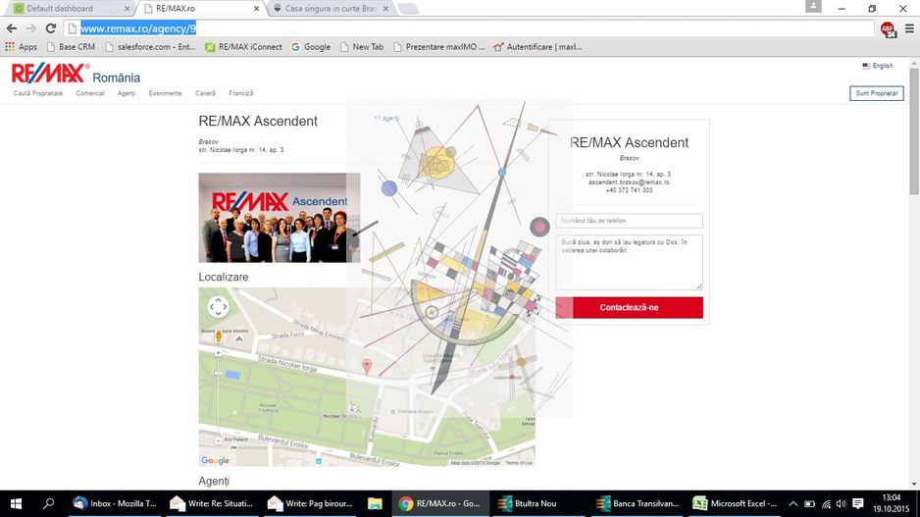
Task: Click the map pan control arrows
Action: [218, 307]
